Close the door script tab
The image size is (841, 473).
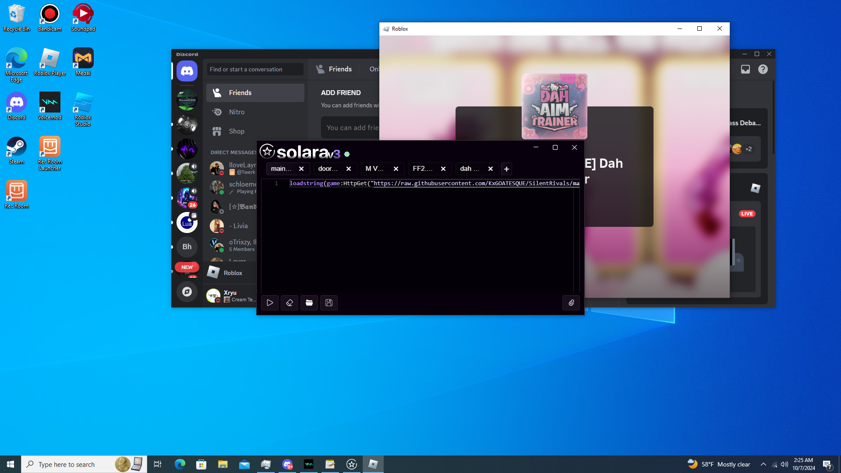(349, 169)
